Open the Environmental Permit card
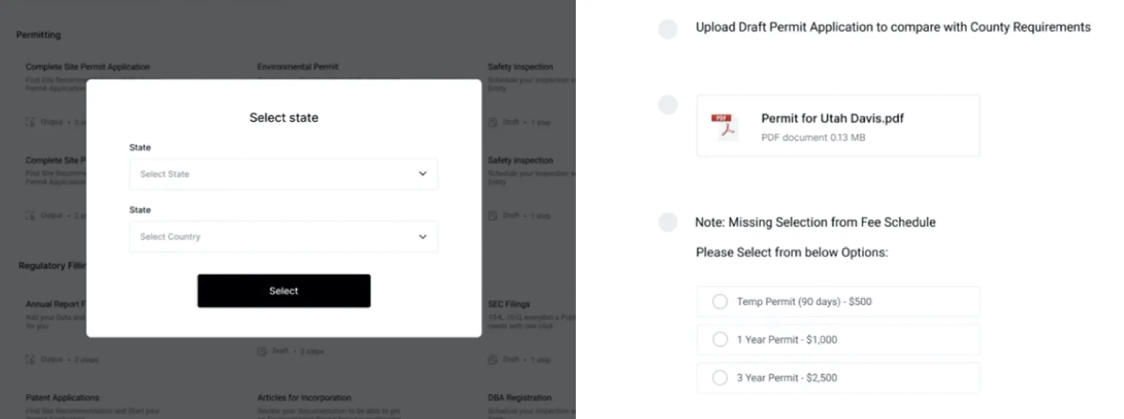 click(297, 67)
